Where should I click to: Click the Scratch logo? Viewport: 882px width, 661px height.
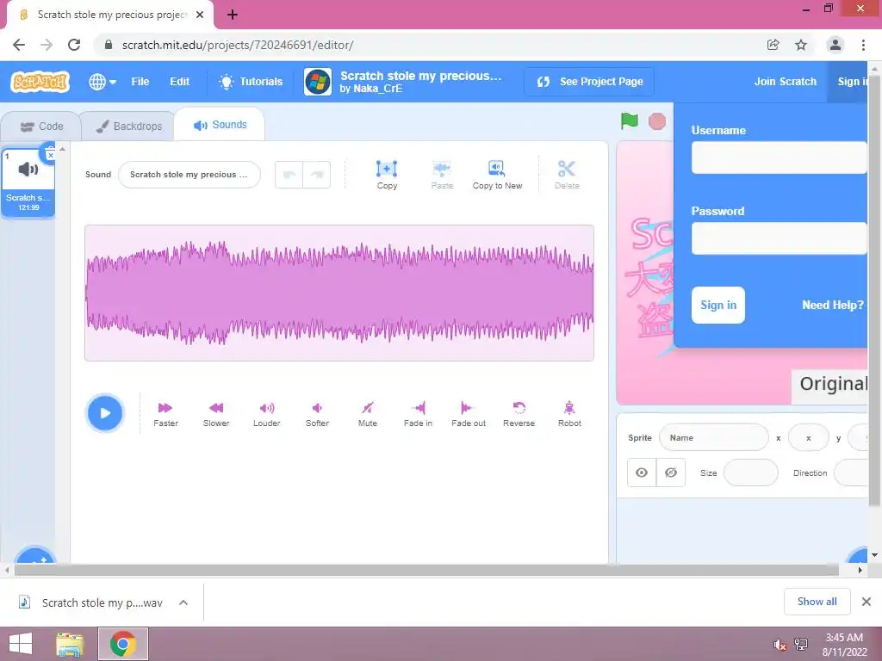coord(40,82)
